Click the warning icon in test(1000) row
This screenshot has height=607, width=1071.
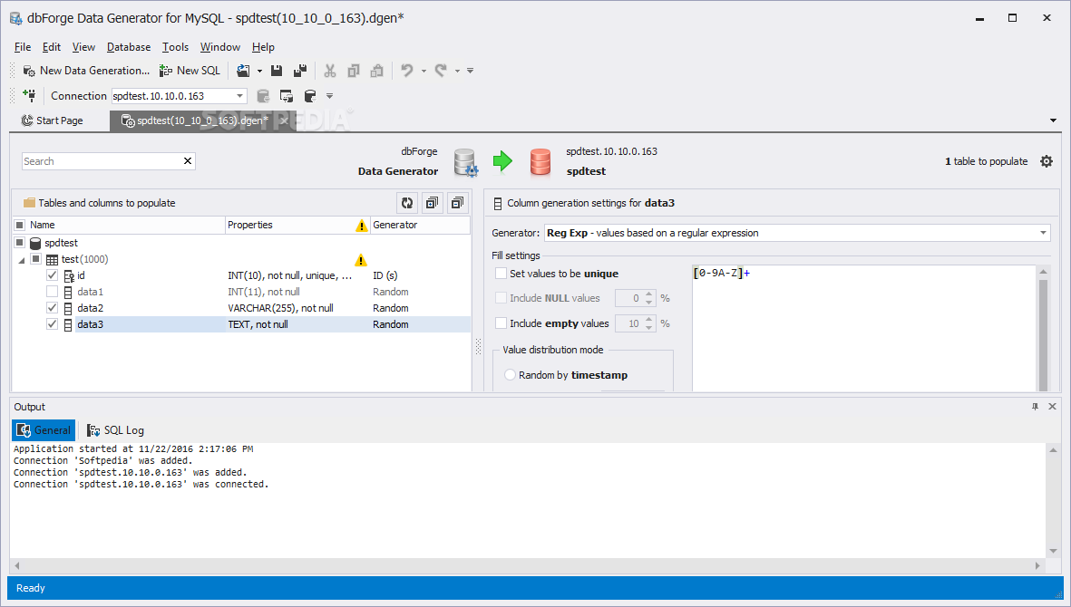coord(361,260)
